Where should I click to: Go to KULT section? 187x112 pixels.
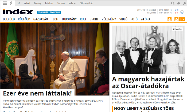(83, 19)
